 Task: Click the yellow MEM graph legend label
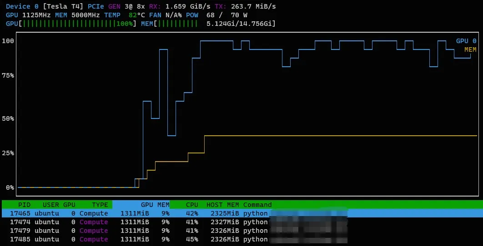470,49
